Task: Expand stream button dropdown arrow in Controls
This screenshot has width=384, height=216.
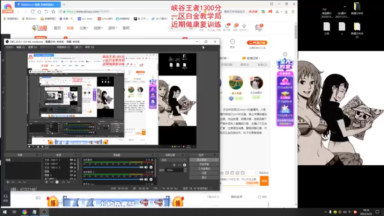Action: (216, 160)
